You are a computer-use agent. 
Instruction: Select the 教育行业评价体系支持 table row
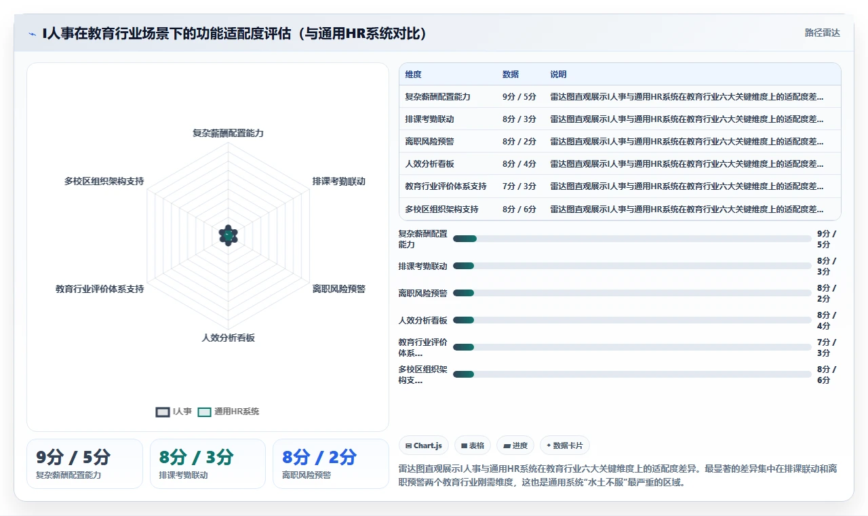pyautogui.click(x=620, y=186)
